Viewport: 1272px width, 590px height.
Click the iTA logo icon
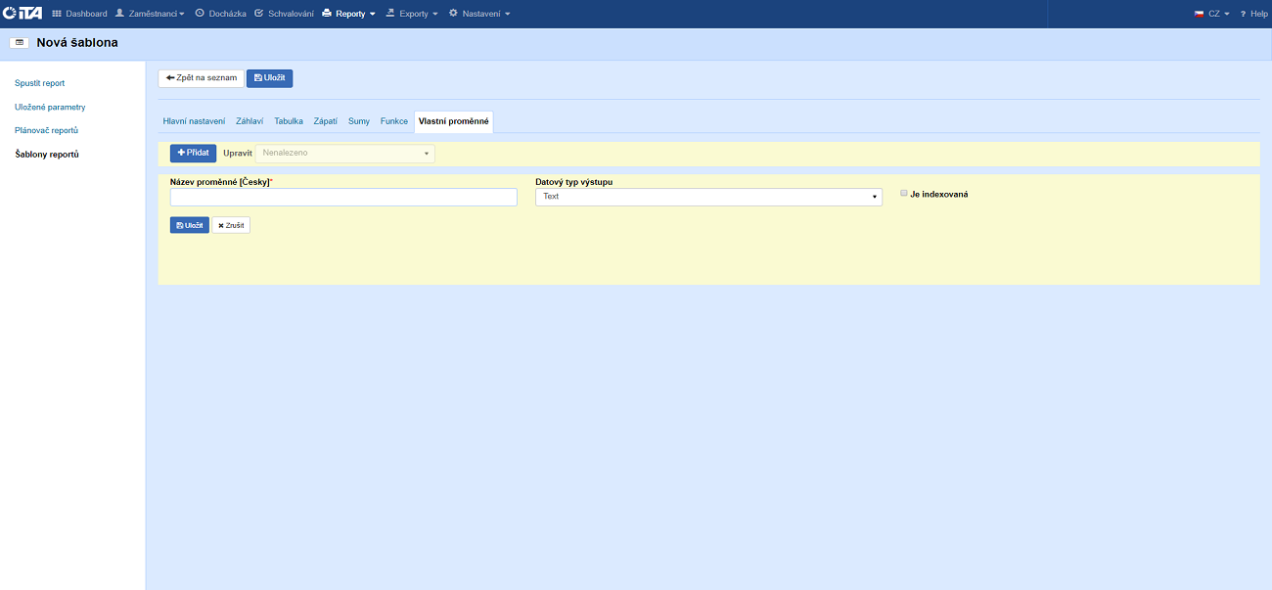pos(23,14)
